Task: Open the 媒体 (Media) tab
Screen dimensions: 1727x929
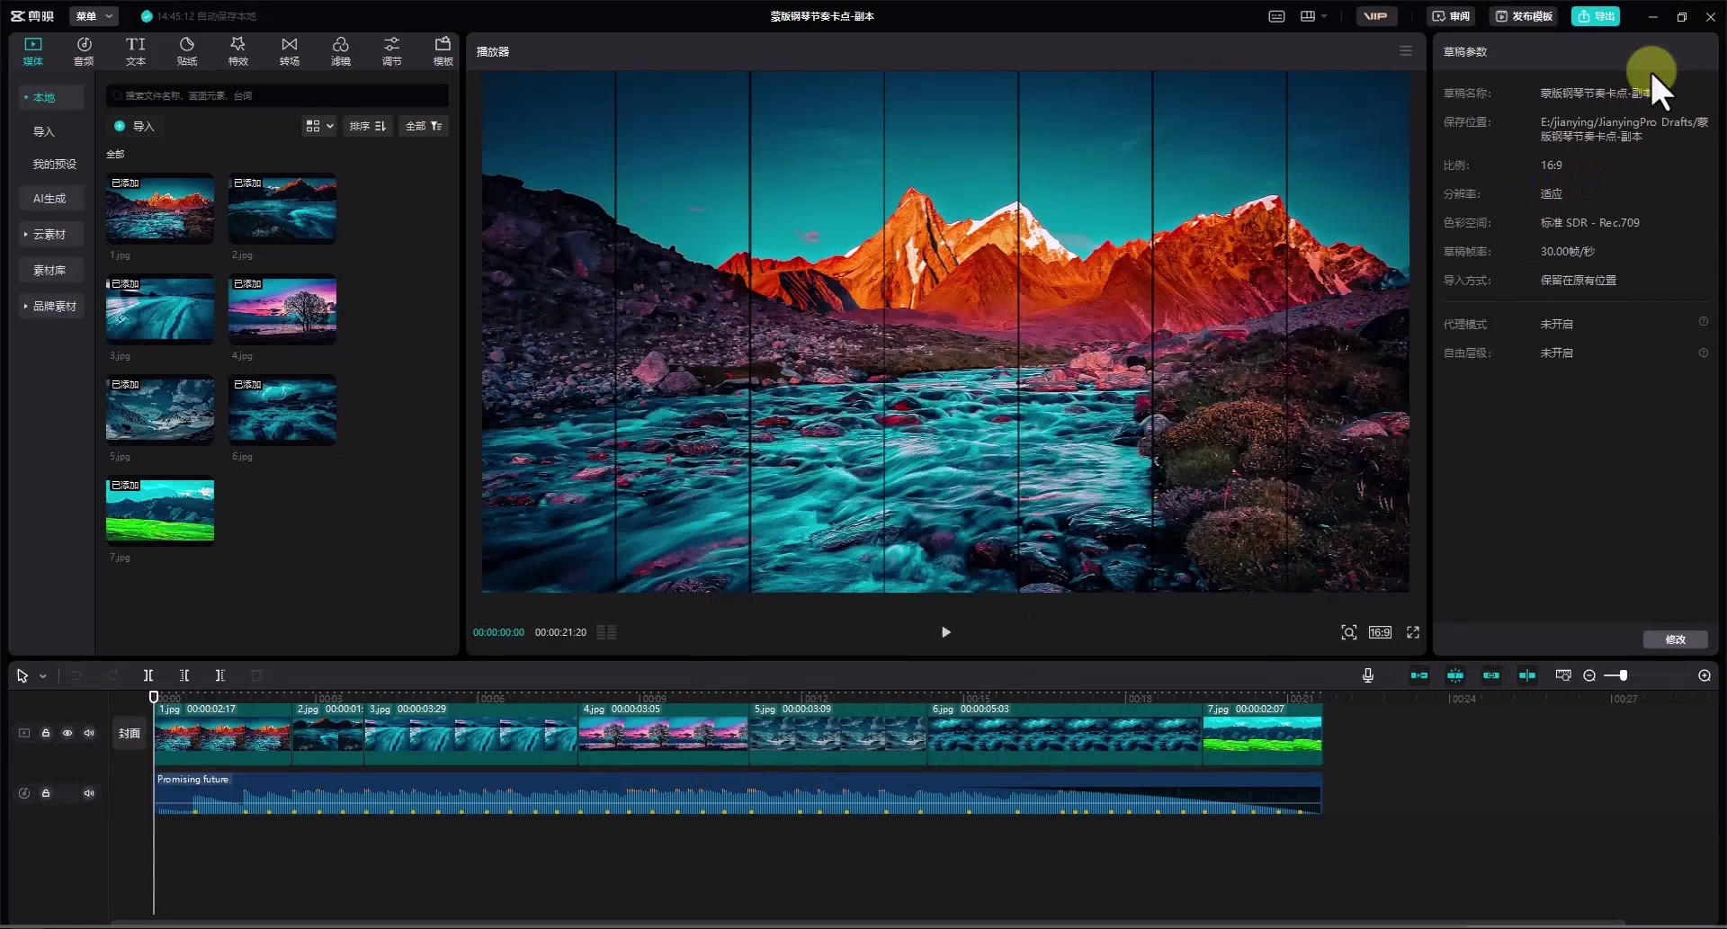Action: (x=33, y=51)
